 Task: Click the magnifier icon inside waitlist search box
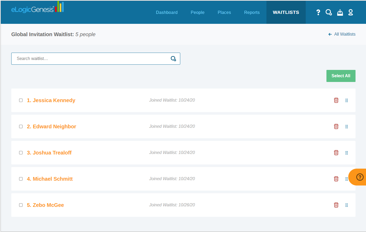173,59
